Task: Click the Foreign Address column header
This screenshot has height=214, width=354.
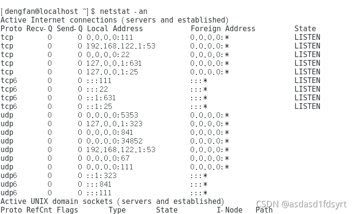Action: [223, 29]
